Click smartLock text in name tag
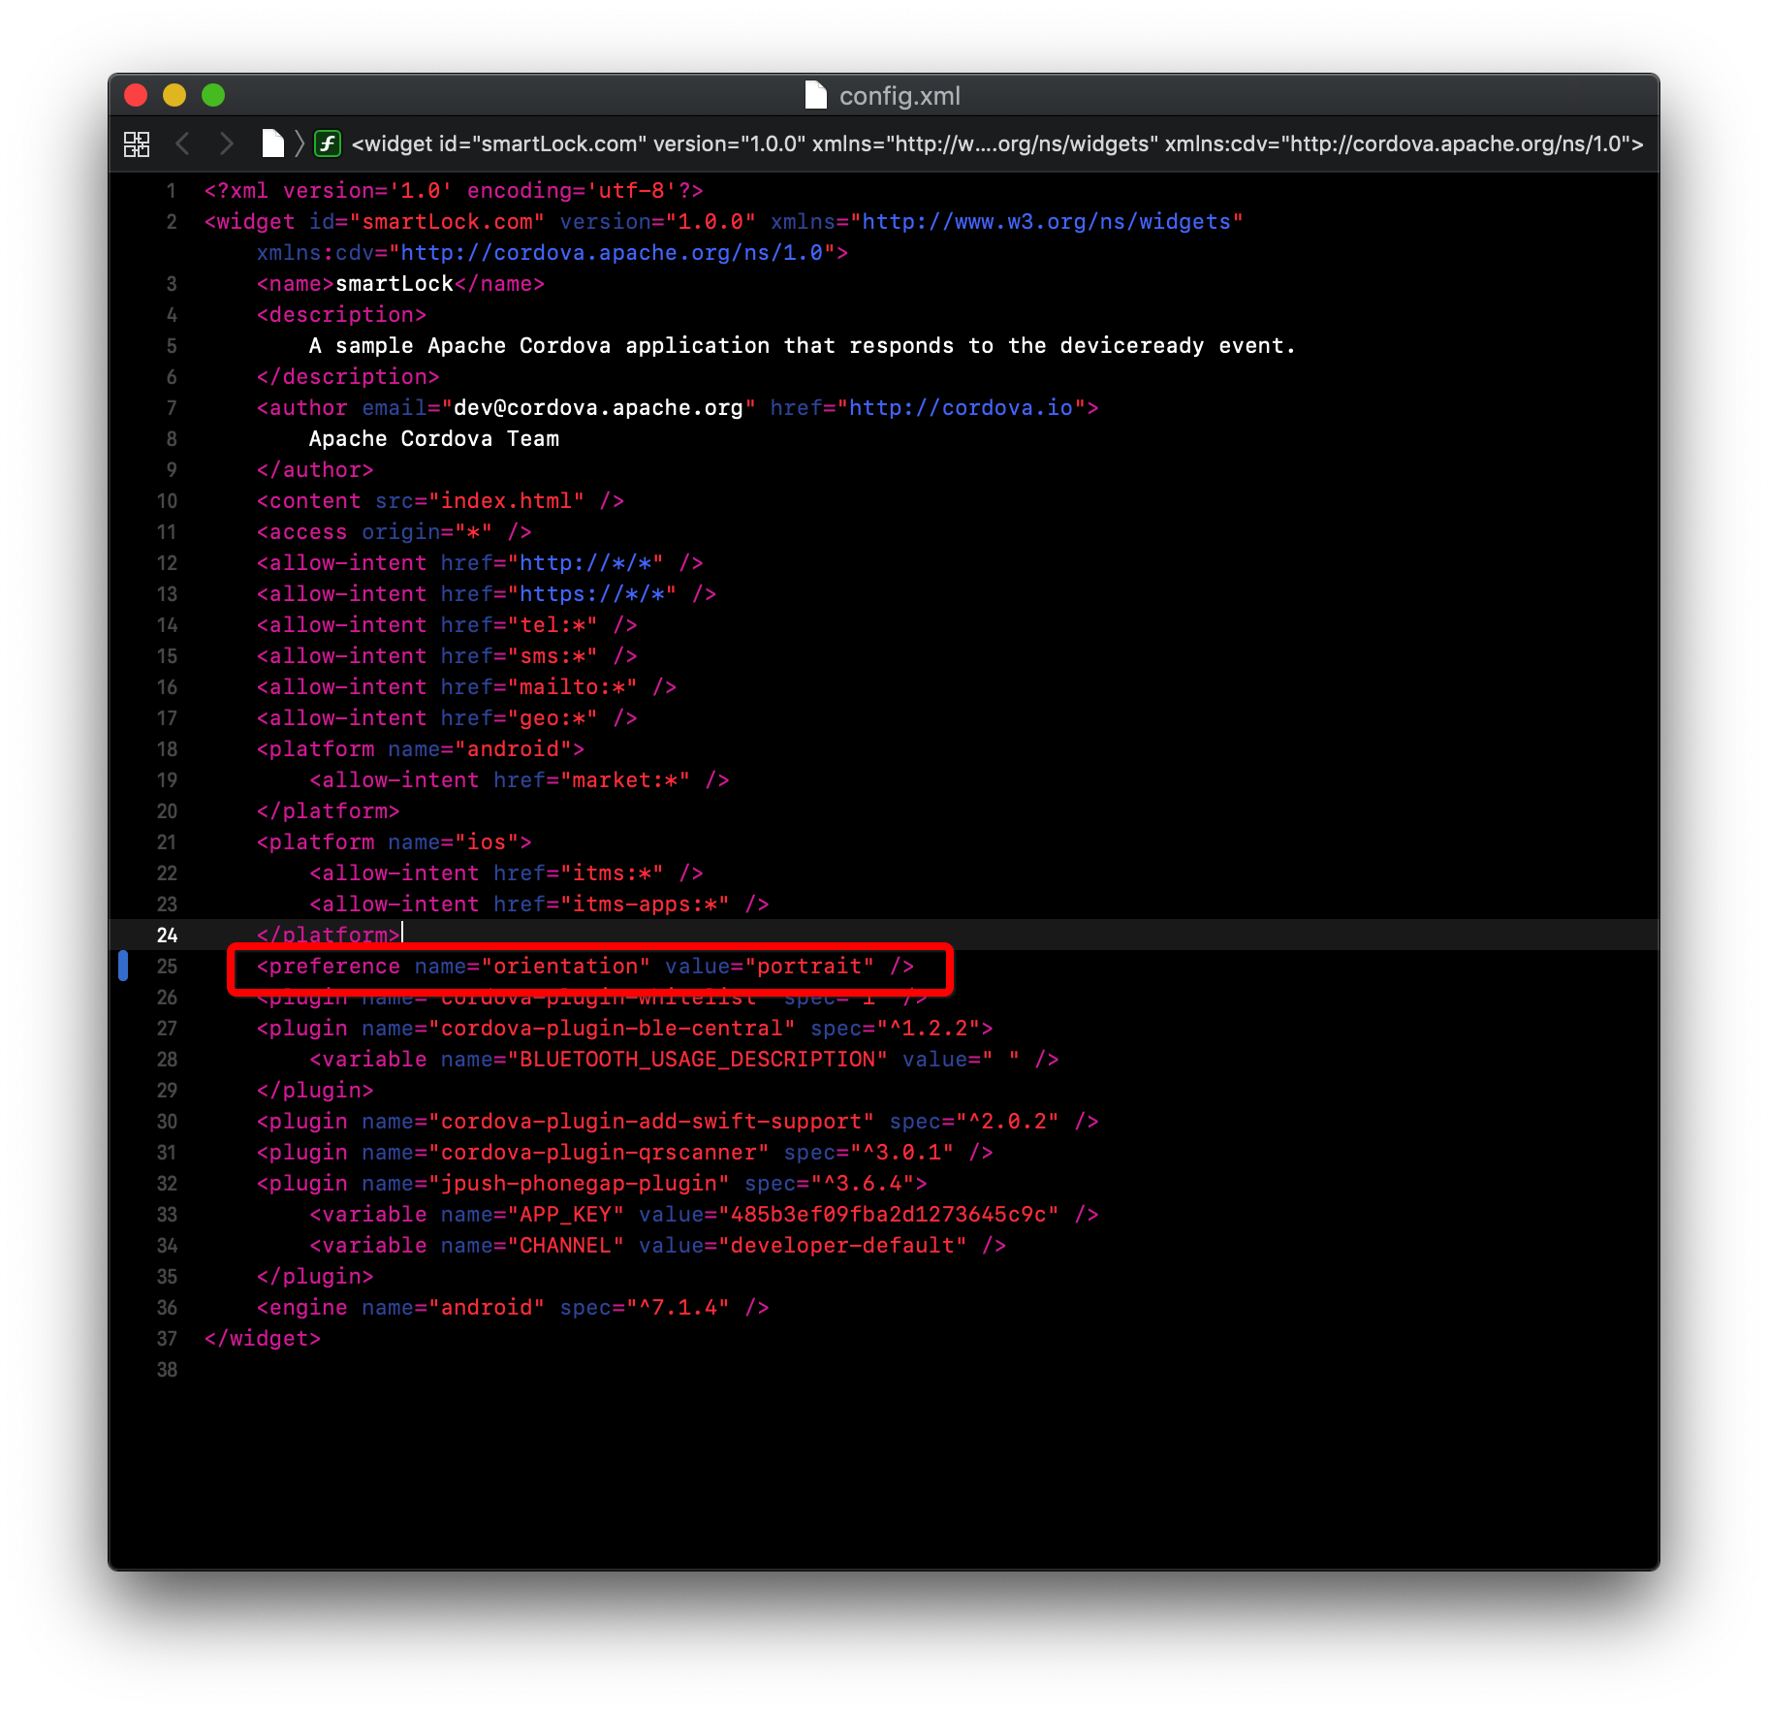 (395, 284)
